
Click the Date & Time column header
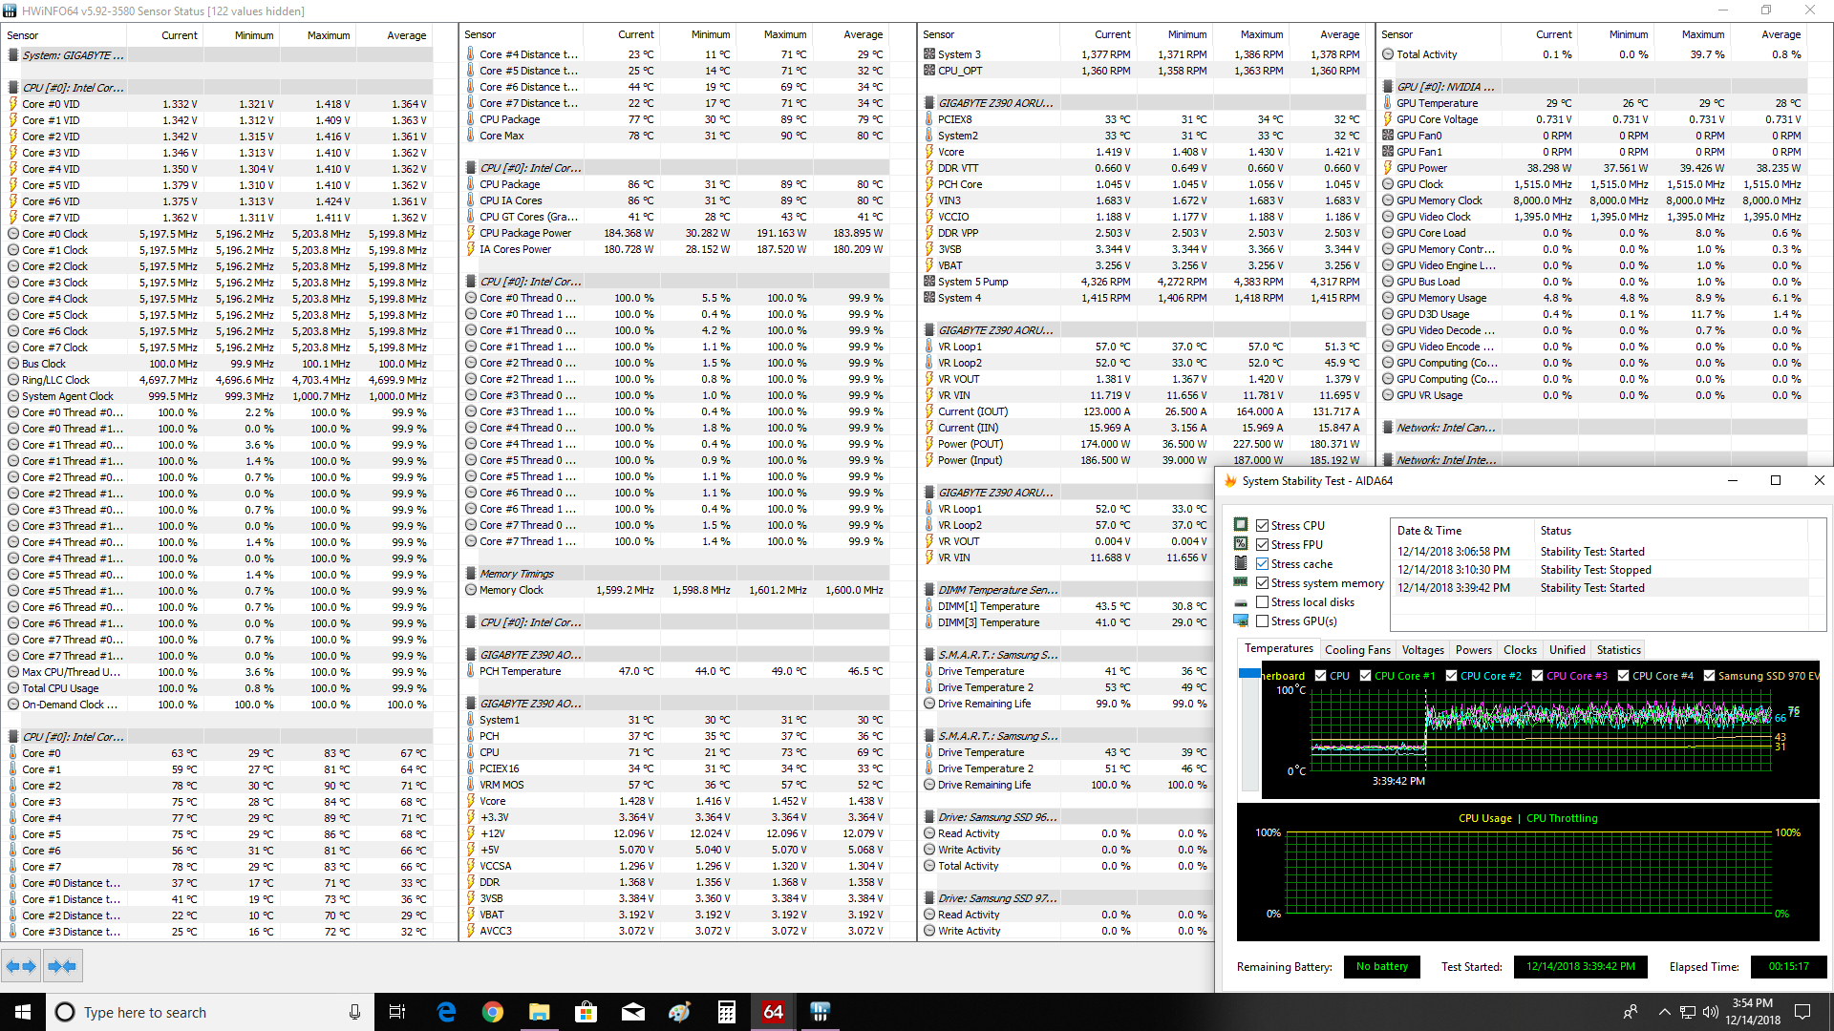click(1462, 531)
